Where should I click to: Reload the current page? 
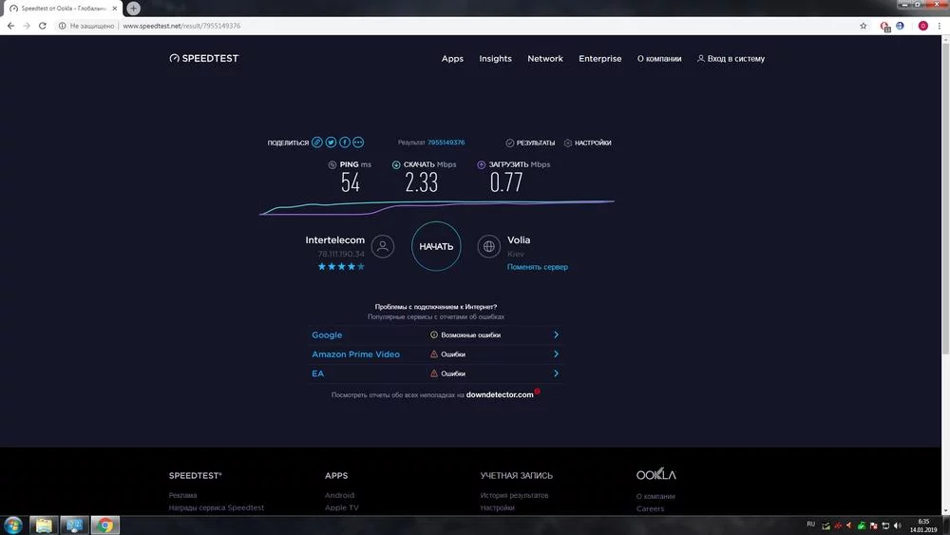click(43, 26)
